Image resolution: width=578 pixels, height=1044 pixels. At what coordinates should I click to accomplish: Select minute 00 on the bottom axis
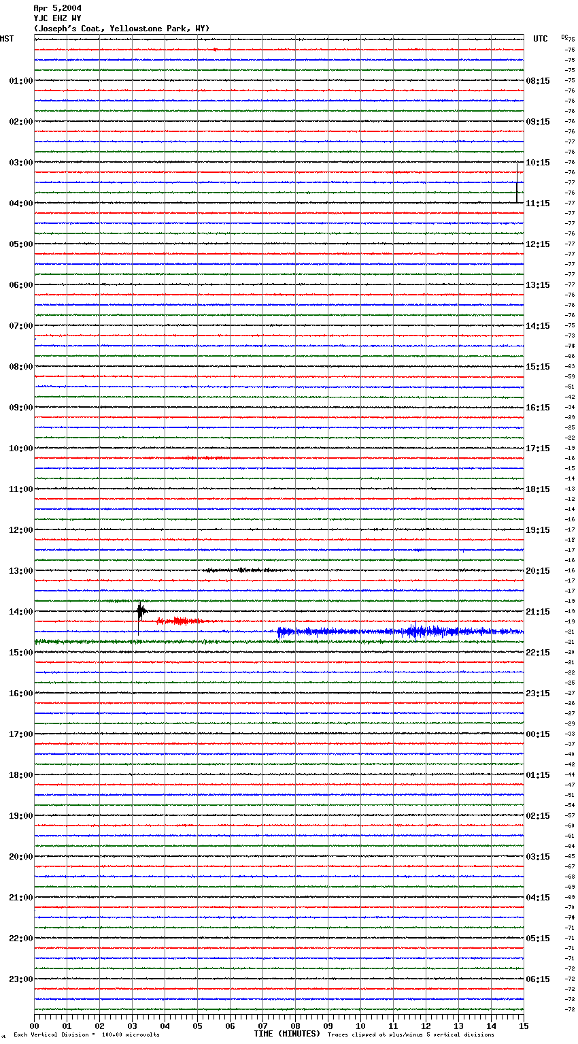point(34,1025)
